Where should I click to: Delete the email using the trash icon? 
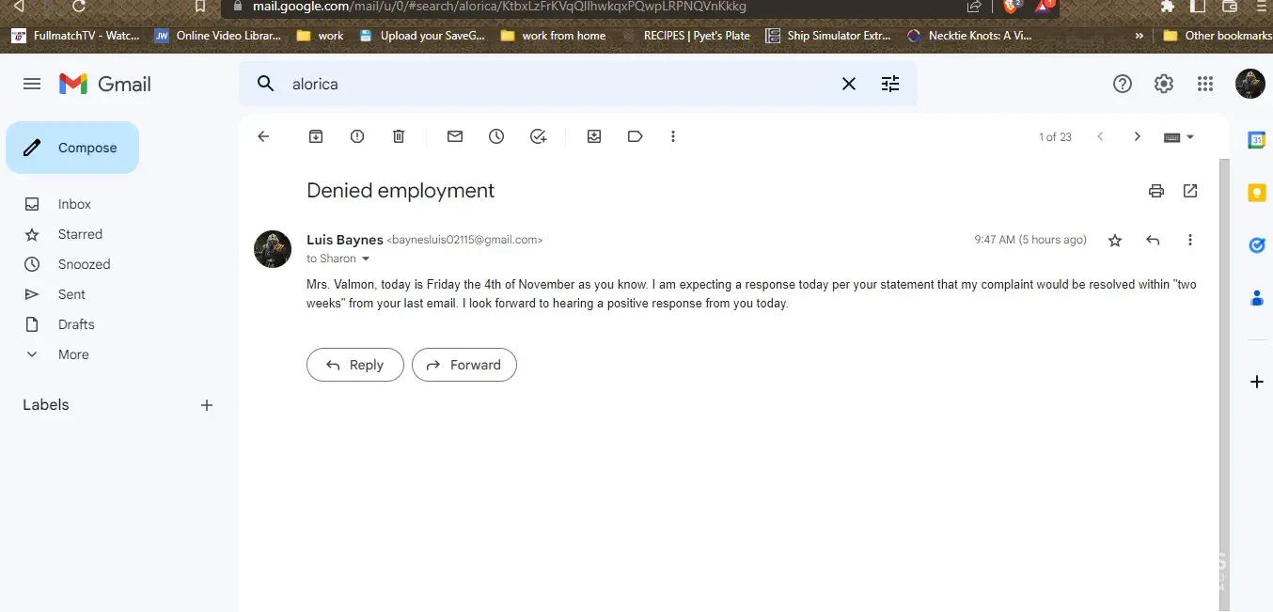coord(399,136)
